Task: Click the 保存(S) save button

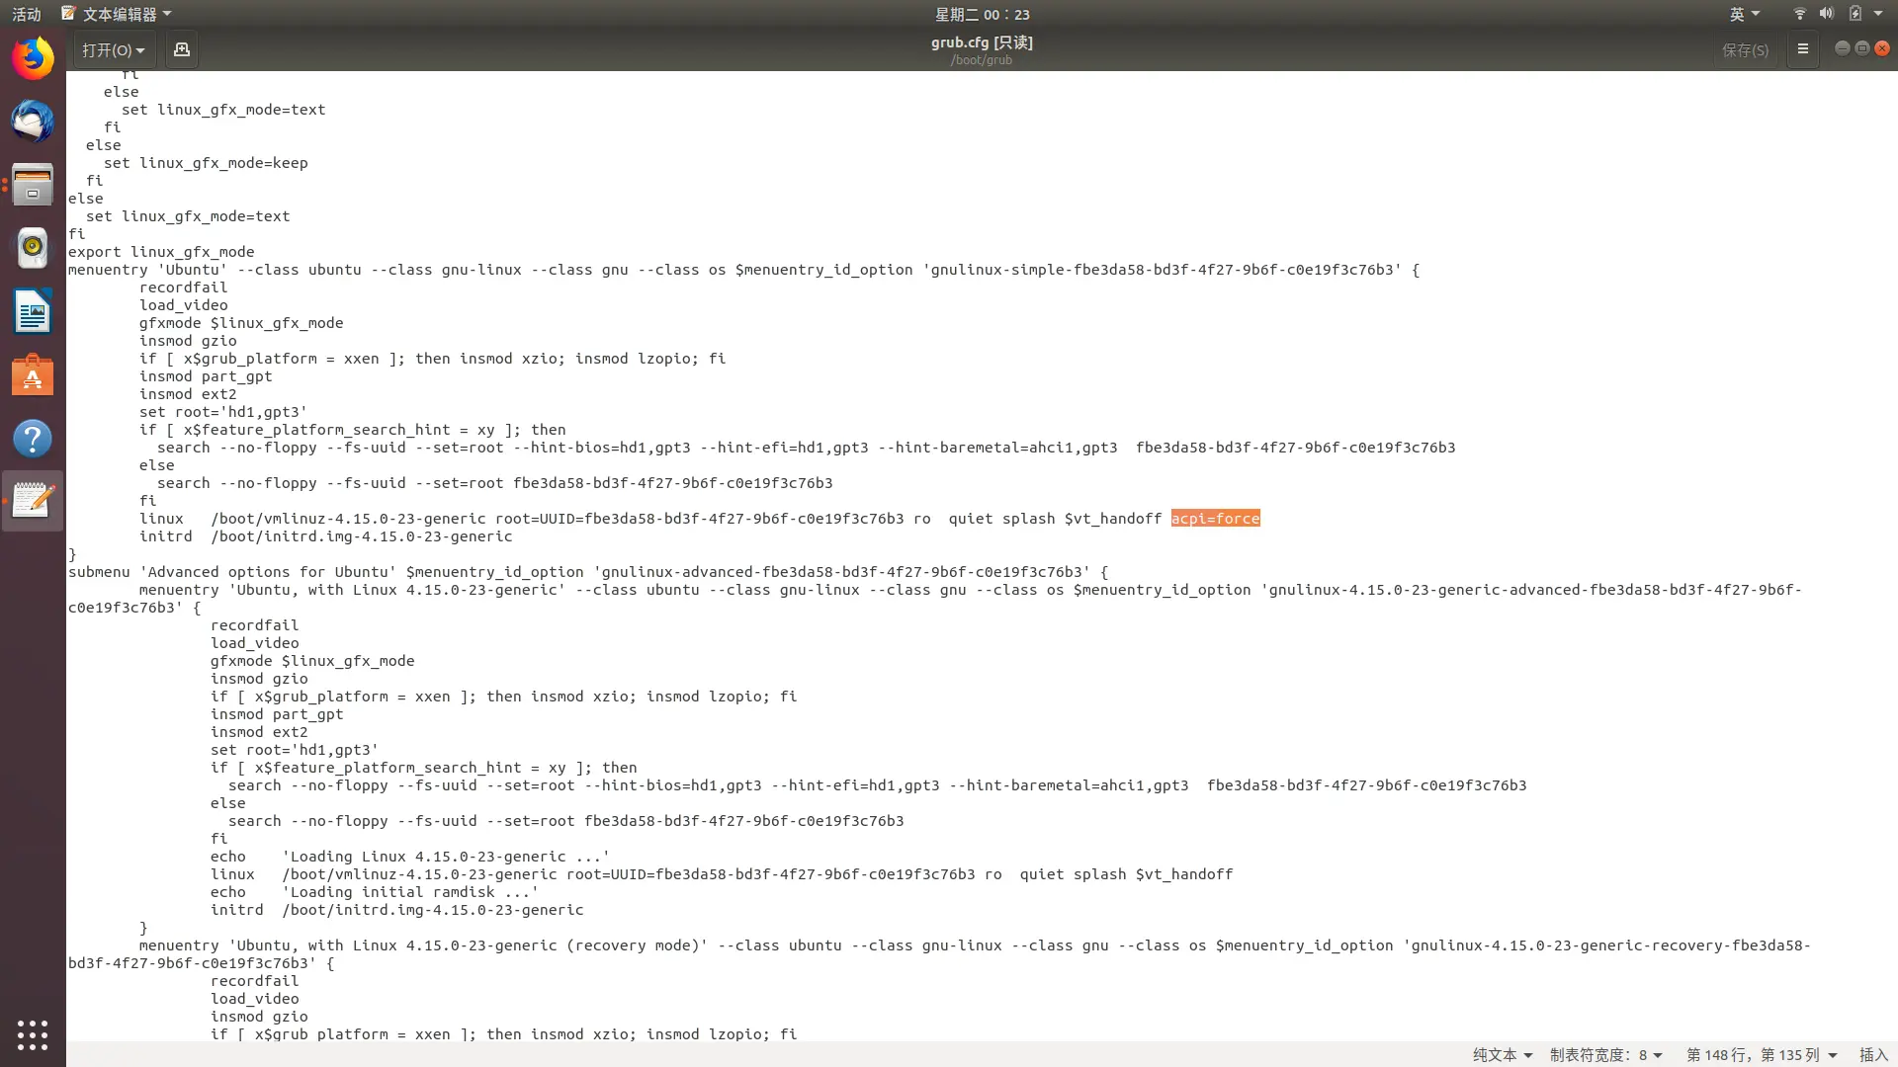Action: click(x=1745, y=49)
